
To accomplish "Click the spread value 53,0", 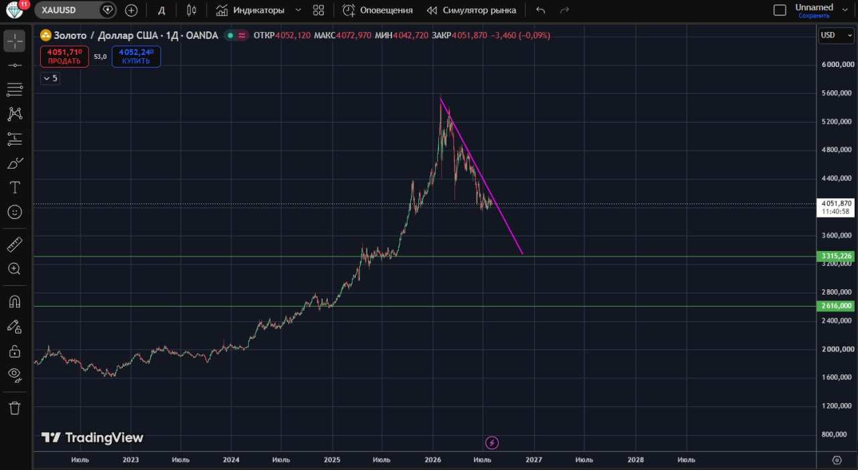I will 100,57.
